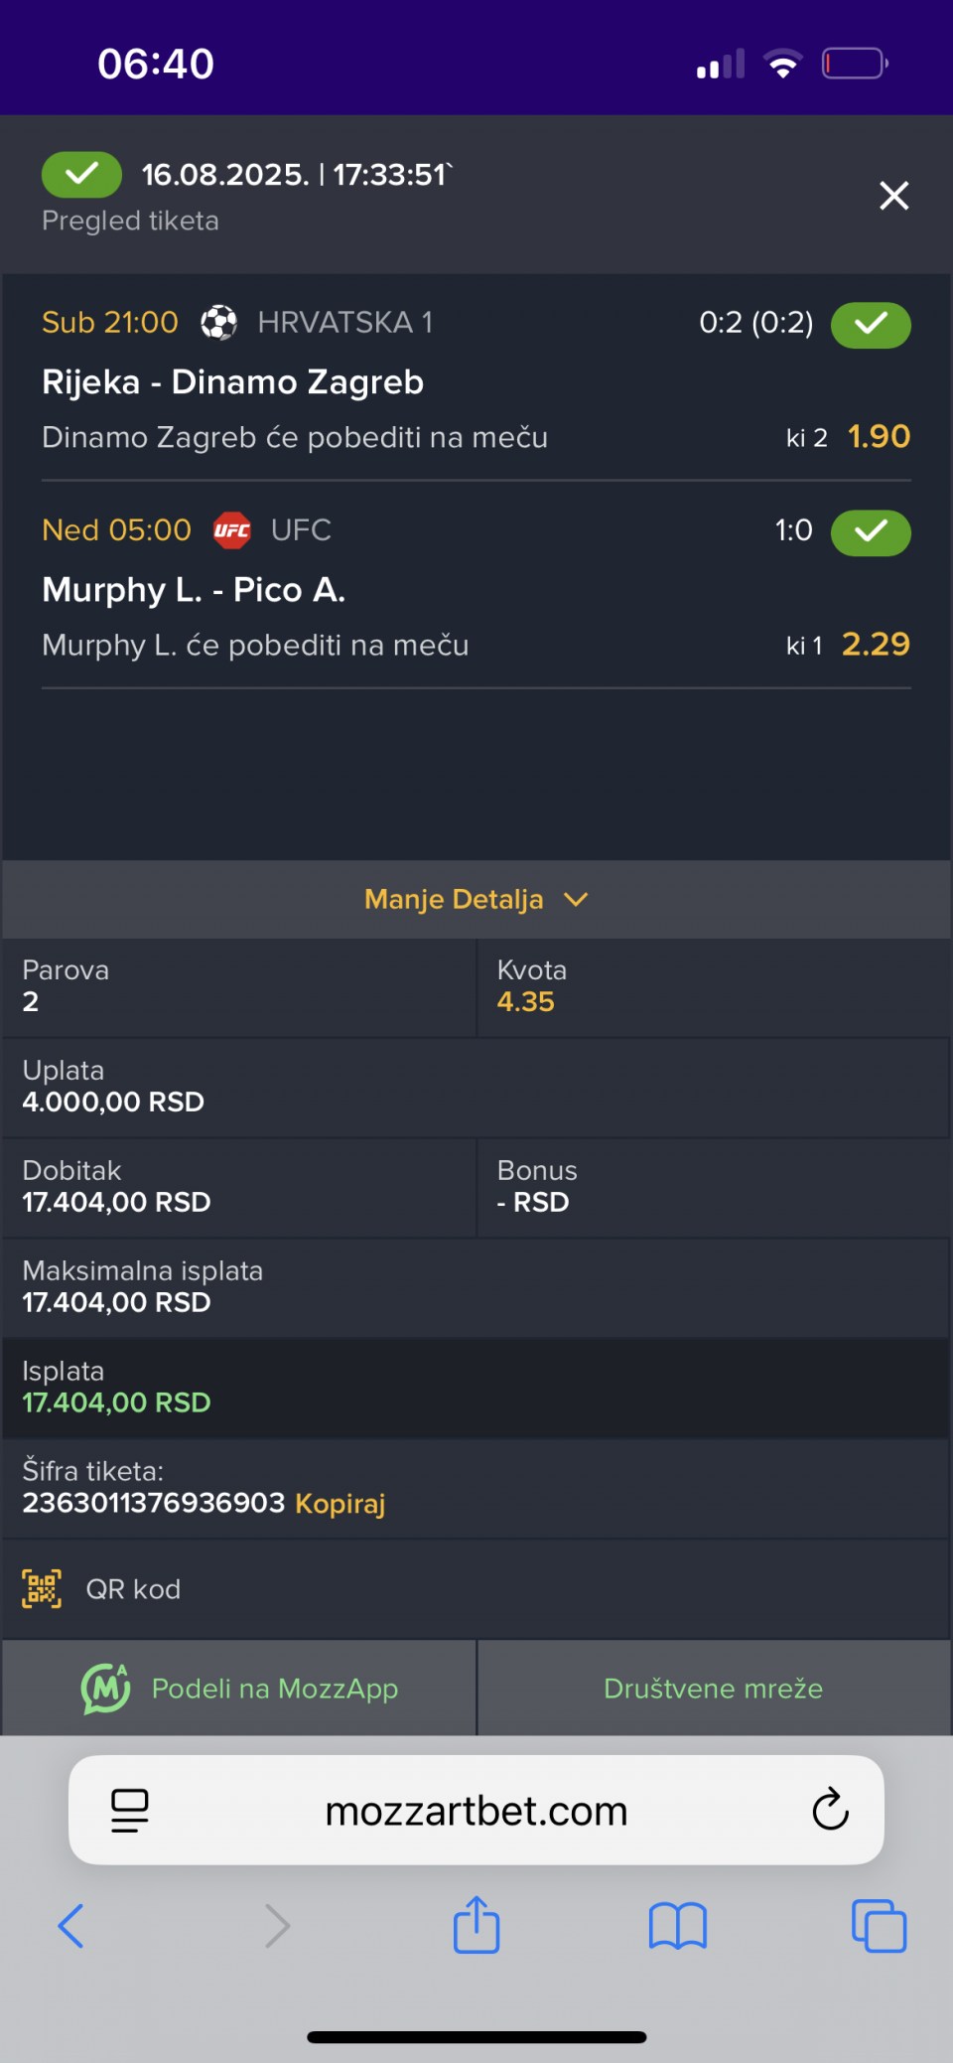Image resolution: width=953 pixels, height=2063 pixels.
Task: Reload the mozzartbet.com page
Action: point(830,1810)
